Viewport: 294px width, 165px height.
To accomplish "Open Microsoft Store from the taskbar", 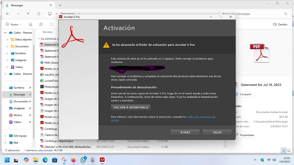I will 54,160.
